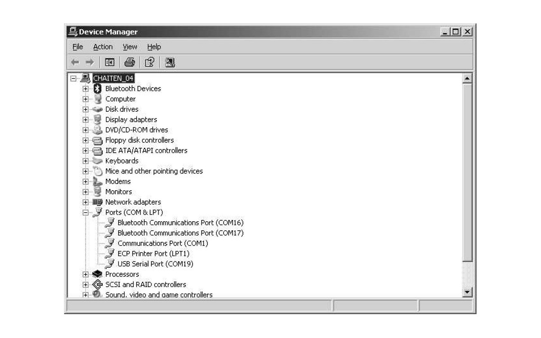541x338 pixels.
Task: Open the File menu
Action: pos(78,47)
